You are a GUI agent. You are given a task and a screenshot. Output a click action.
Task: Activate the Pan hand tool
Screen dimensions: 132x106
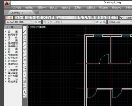[77, 17]
